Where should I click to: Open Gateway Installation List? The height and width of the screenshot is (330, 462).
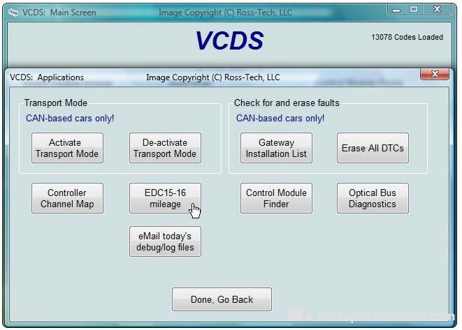click(276, 148)
